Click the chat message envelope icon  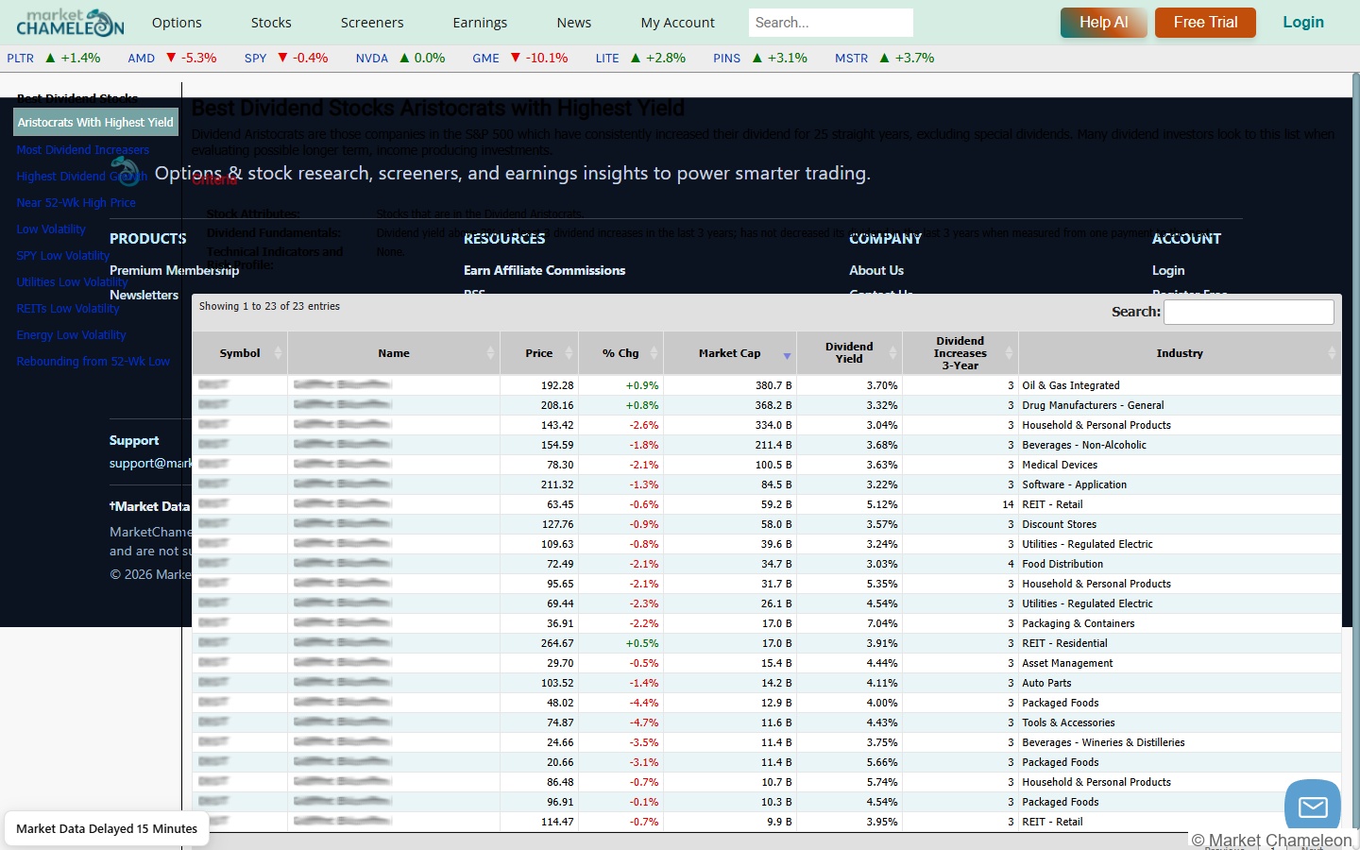pyautogui.click(x=1313, y=807)
